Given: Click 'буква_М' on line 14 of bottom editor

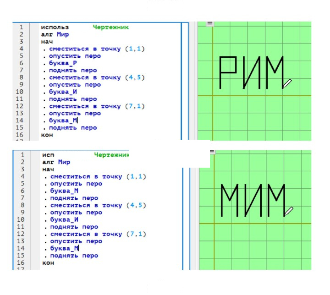Looking at the screenshot, I should click(64, 248).
